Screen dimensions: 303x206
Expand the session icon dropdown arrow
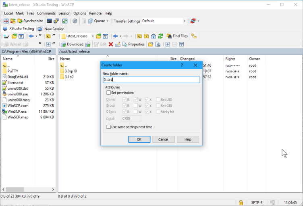pyautogui.click(x=198, y=21)
